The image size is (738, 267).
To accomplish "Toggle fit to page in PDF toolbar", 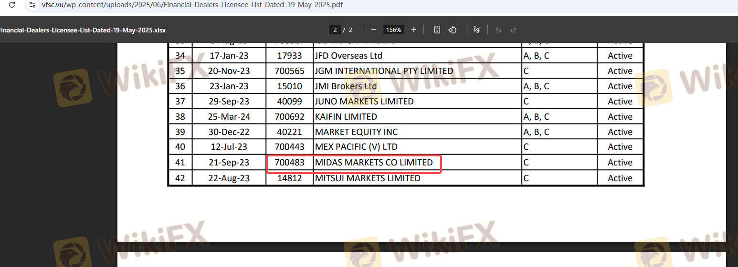I will pos(437,30).
